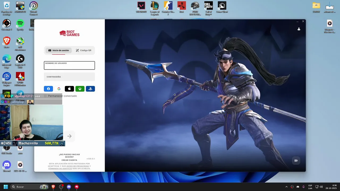Click the microphone icon in system tray
This screenshot has width=340, height=191.
(x=303, y=187)
